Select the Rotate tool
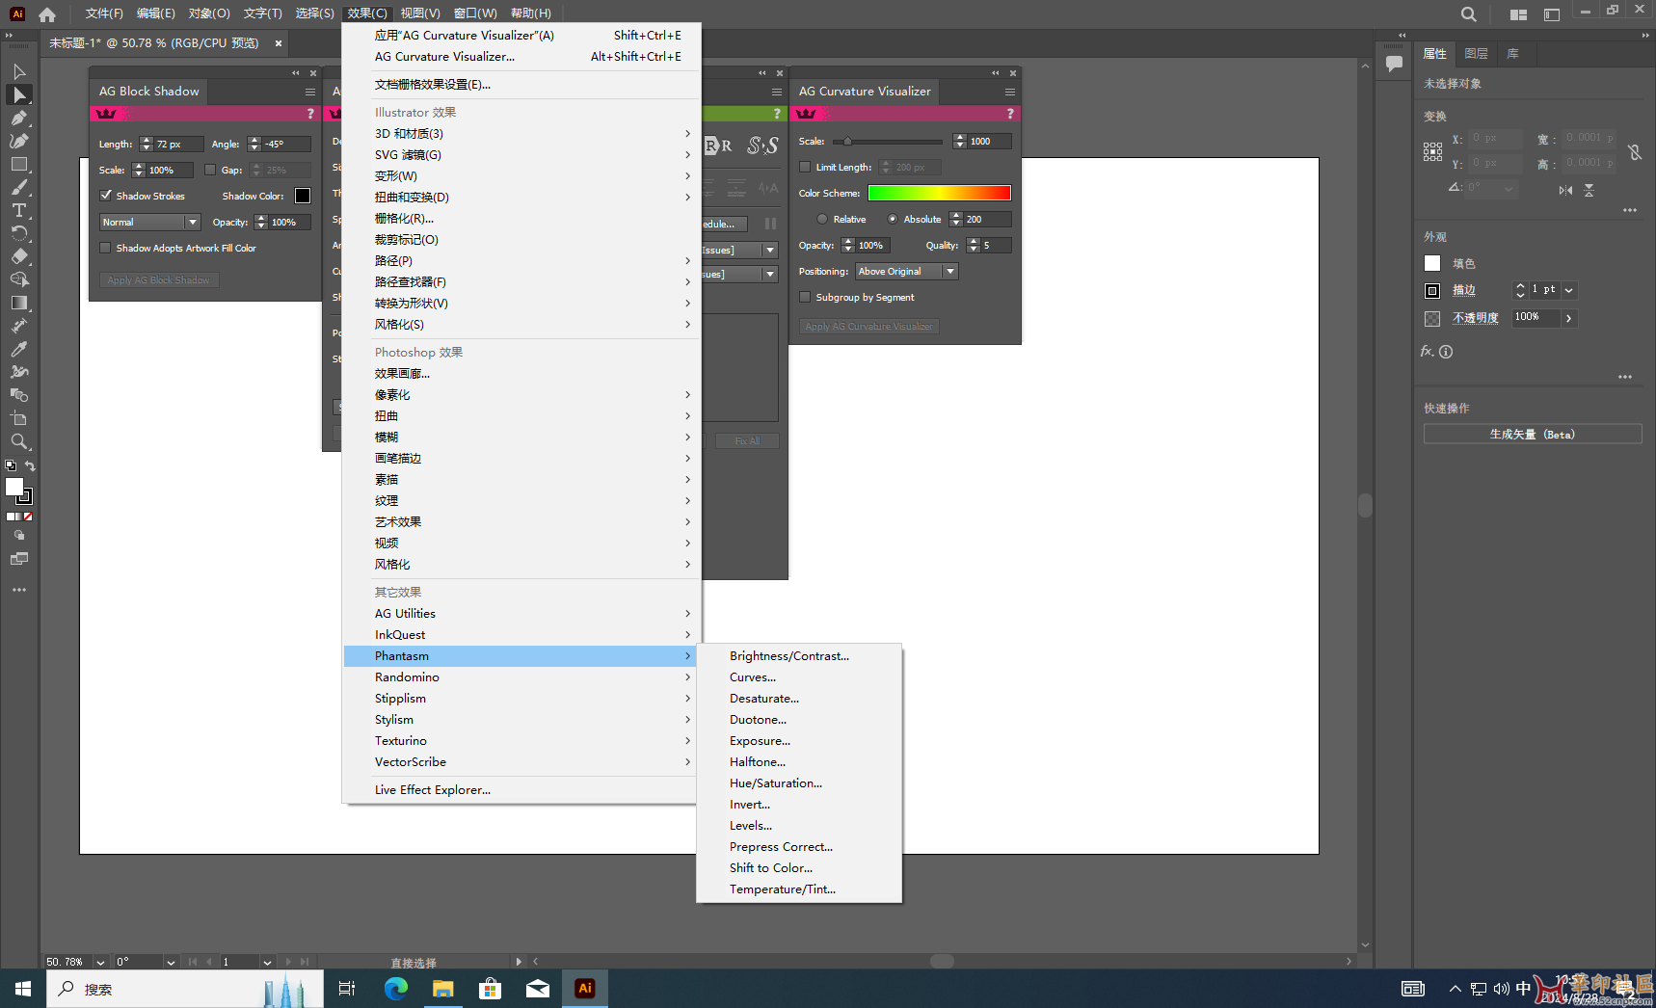 click(x=19, y=233)
